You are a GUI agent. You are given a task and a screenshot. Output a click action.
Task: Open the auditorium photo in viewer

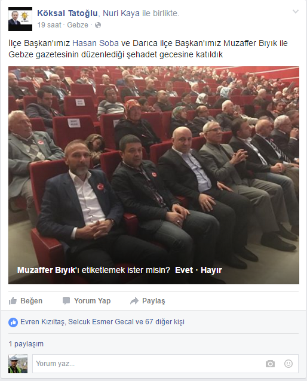point(153,175)
